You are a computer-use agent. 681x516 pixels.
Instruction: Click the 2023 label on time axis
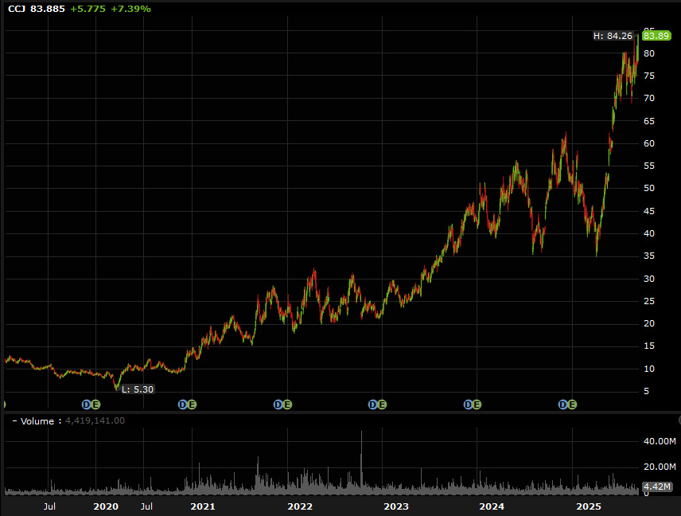(x=396, y=506)
